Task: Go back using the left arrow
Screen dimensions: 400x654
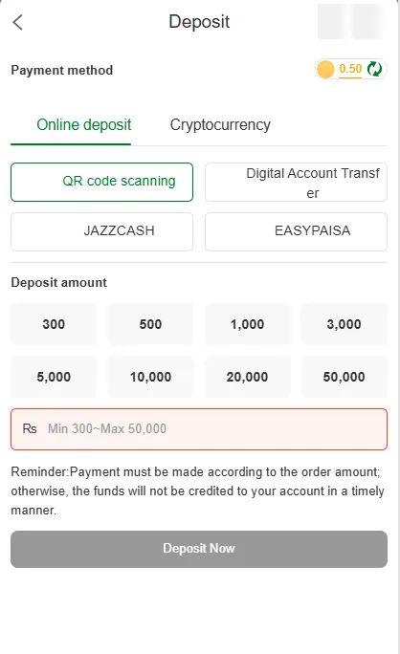Action: pyautogui.click(x=17, y=22)
